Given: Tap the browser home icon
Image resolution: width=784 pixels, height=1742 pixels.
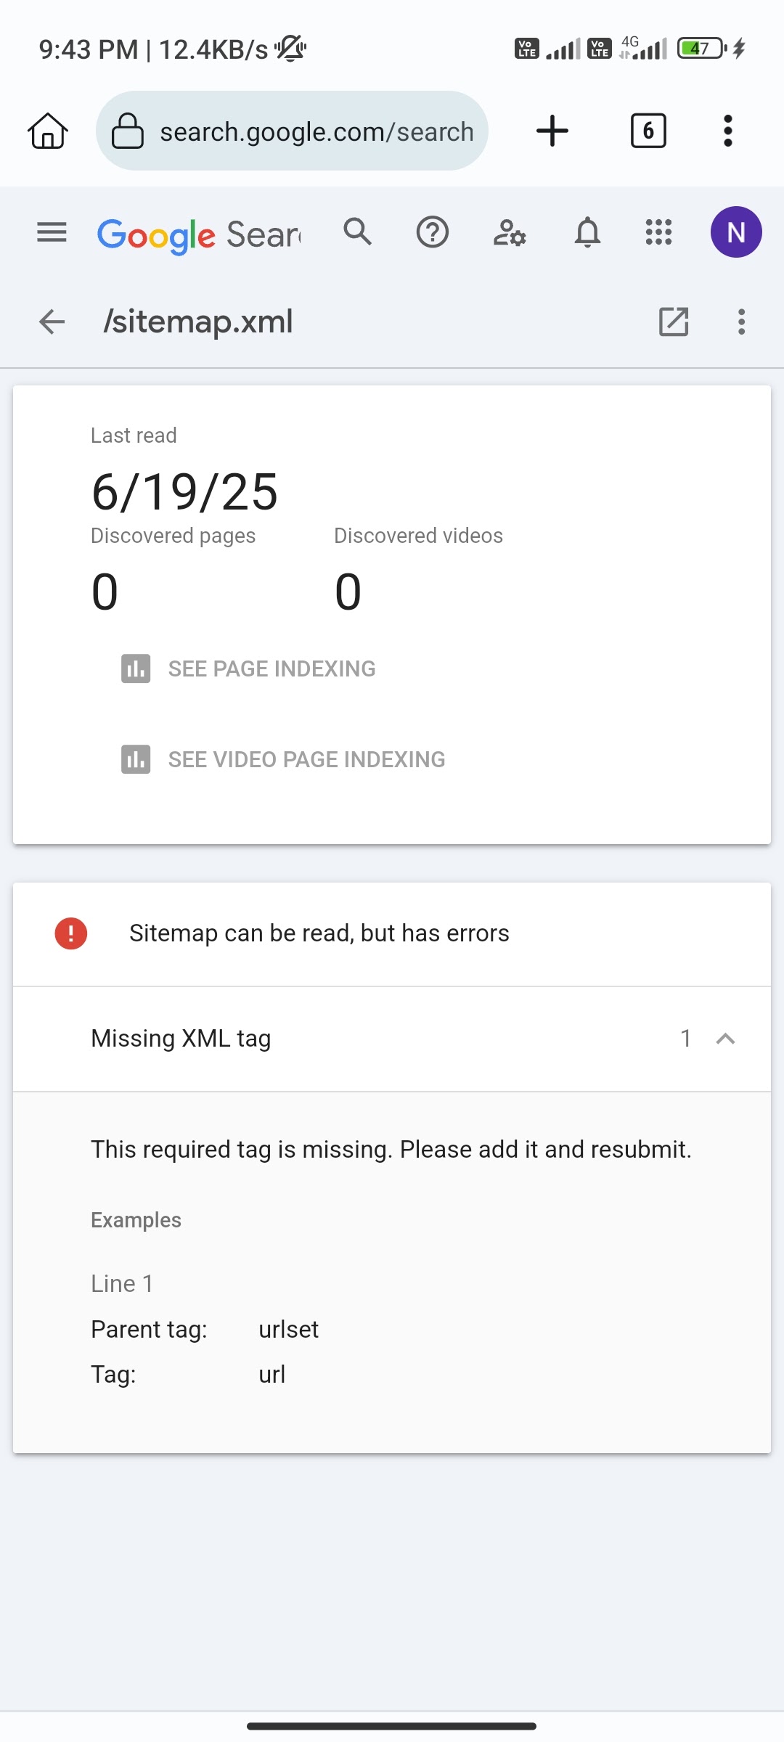Looking at the screenshot, I should tap(48, 131).
